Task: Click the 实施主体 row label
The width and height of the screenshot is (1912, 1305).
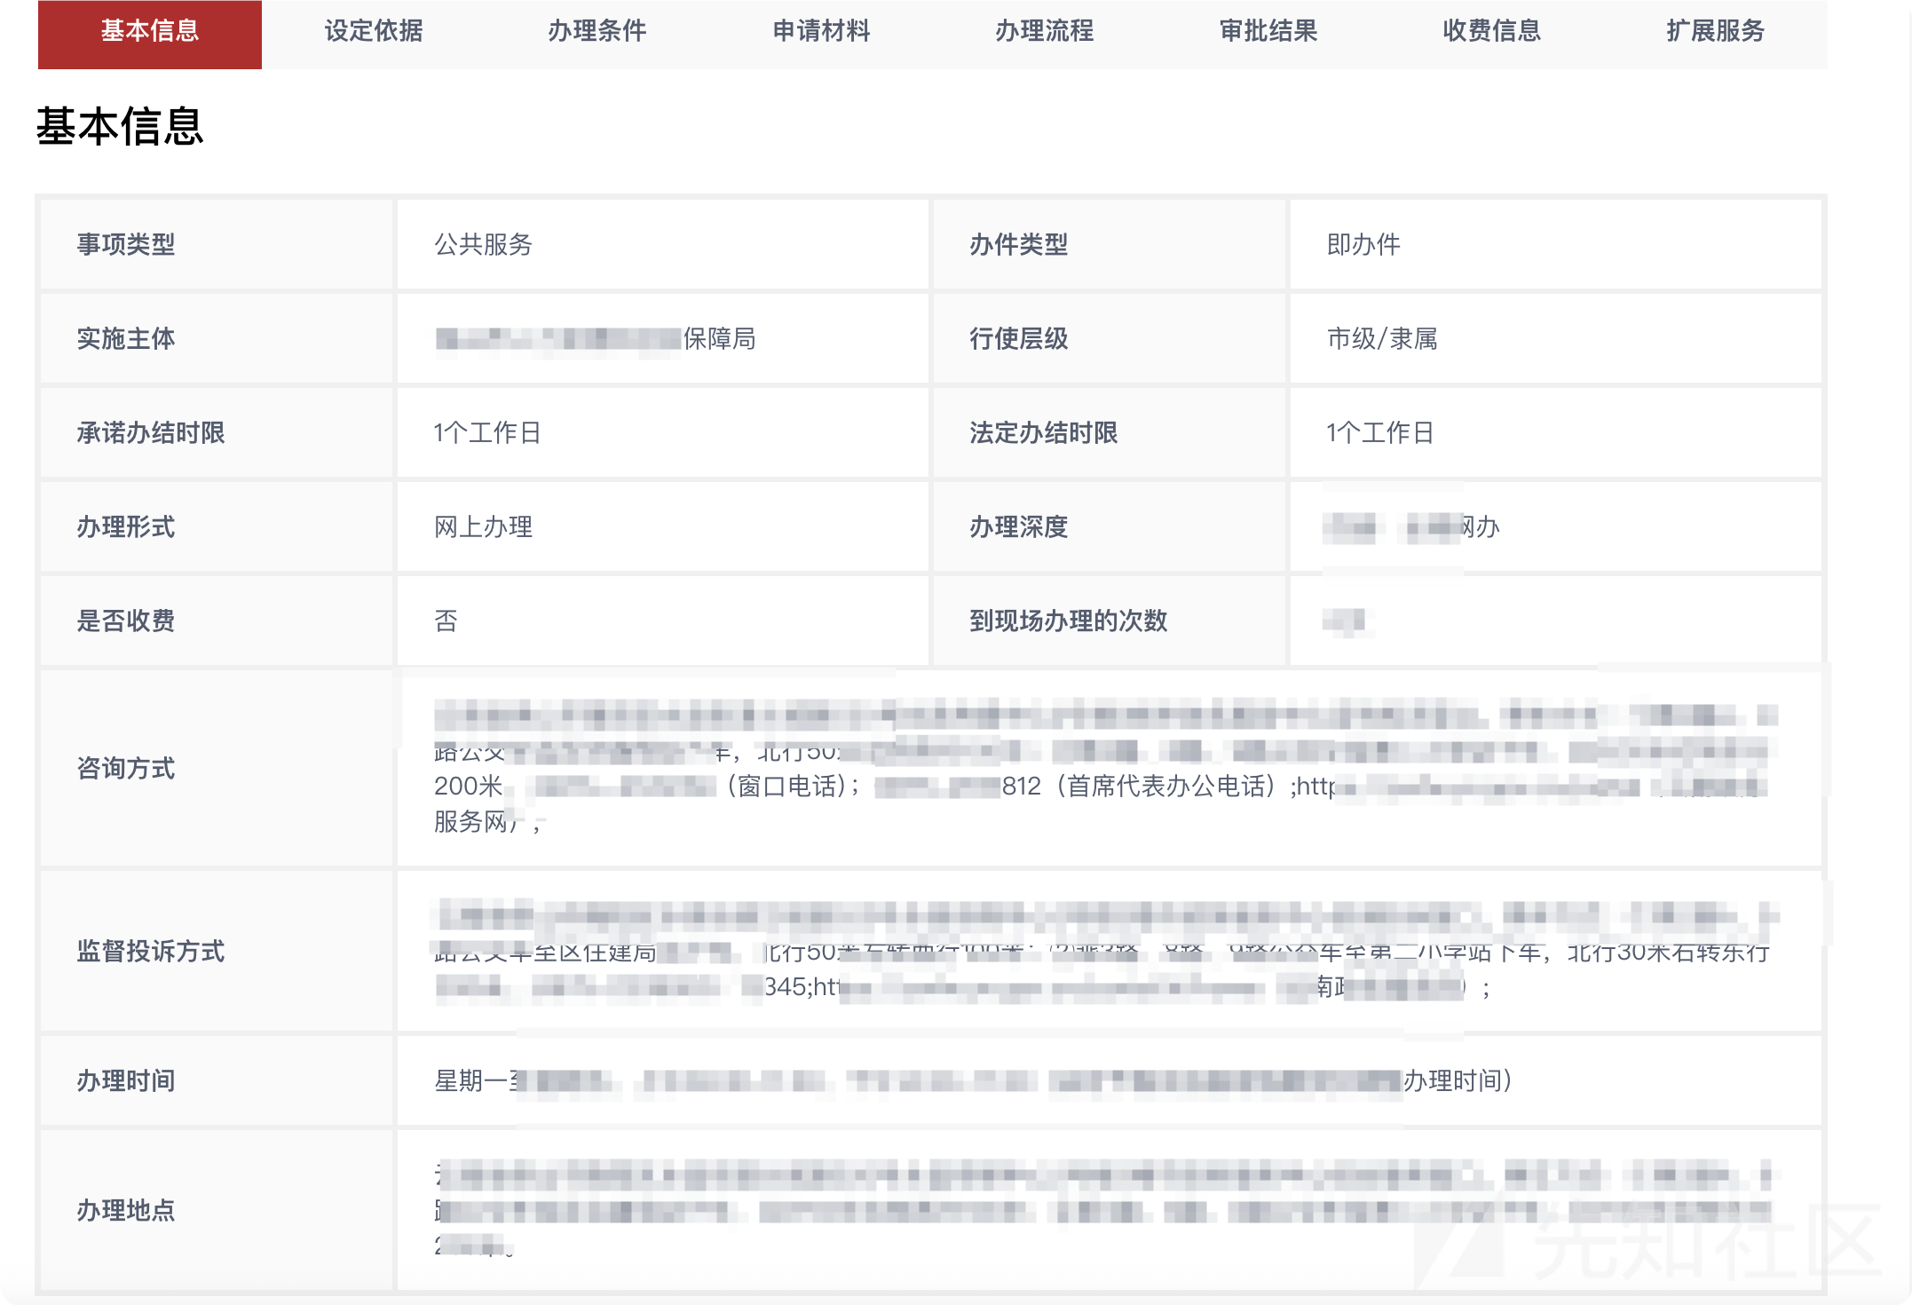Action: 126,338
